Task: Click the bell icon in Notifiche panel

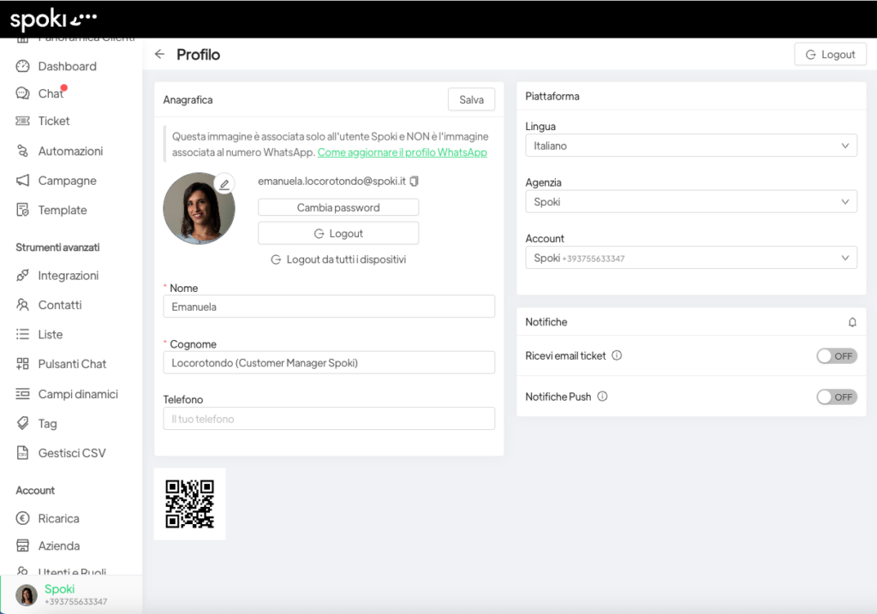Action: (852, 323)
